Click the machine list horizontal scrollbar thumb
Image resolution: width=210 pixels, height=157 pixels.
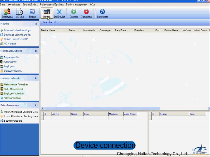(102, 108)
